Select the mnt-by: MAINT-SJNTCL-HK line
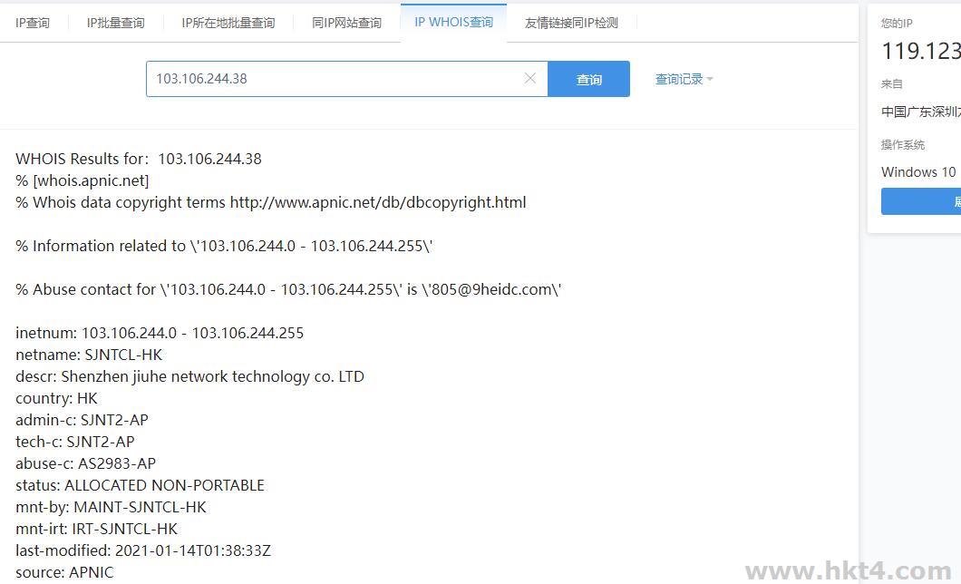Viewport: 961px width, 584px height. (111, 507)
